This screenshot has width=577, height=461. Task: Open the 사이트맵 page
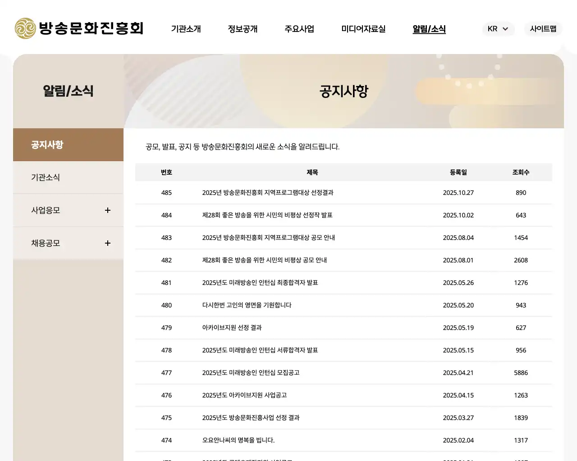543,29
